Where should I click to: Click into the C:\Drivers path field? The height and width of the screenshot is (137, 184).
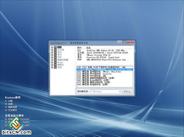[x=104, y=92]
